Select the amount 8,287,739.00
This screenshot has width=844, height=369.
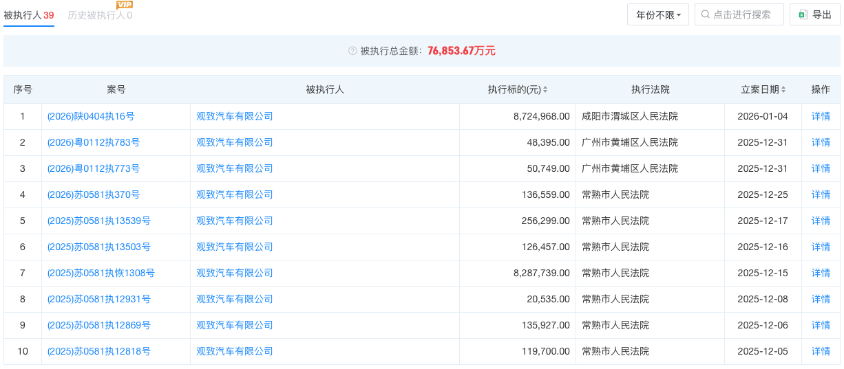(542, 273)
